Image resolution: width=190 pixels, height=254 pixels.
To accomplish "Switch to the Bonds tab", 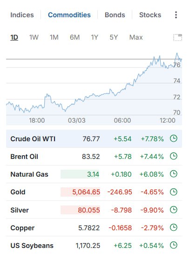I will (115, 15).
